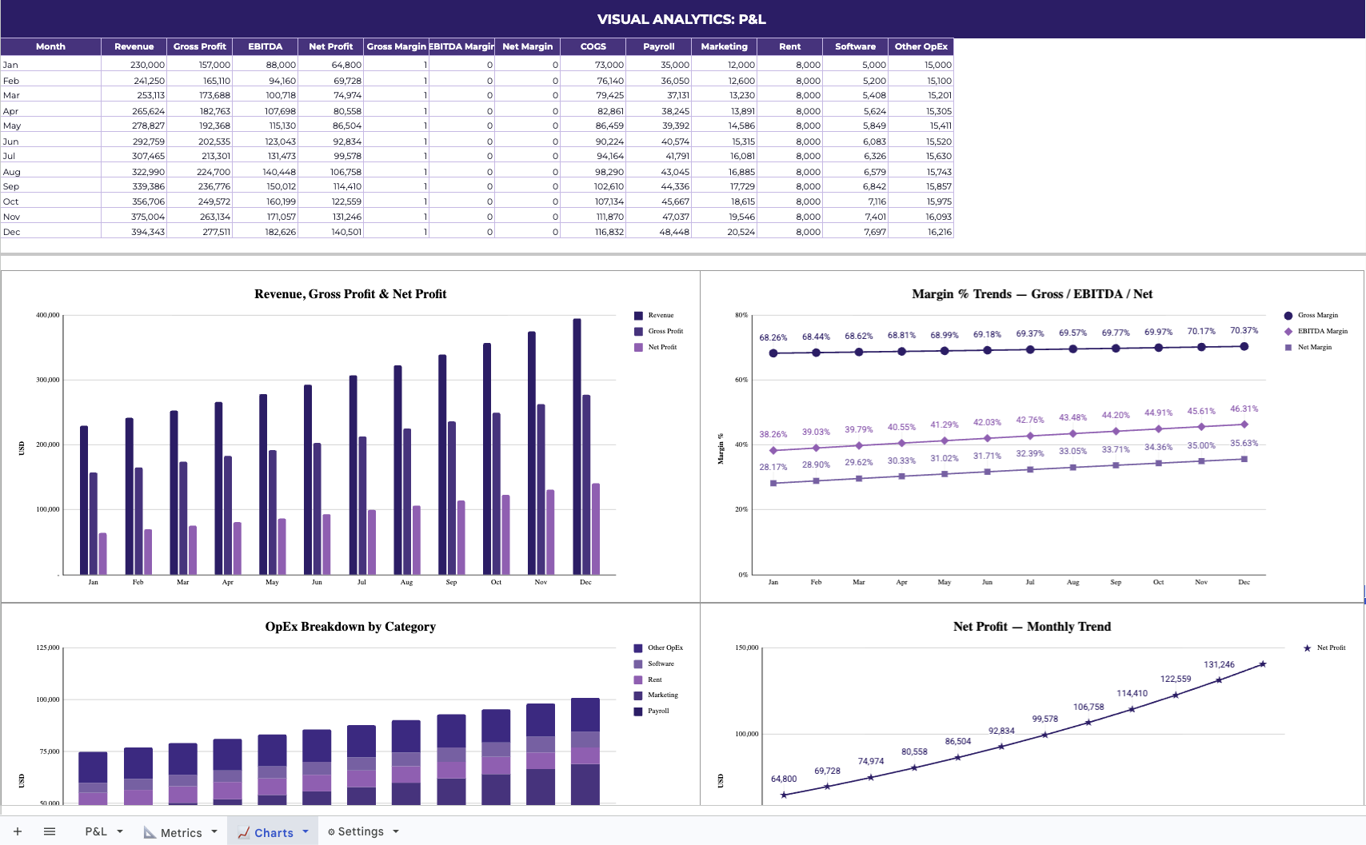Select the Margin % Trends chart title
This screenshot has width=1366, height=845.
coord(1032,294)
